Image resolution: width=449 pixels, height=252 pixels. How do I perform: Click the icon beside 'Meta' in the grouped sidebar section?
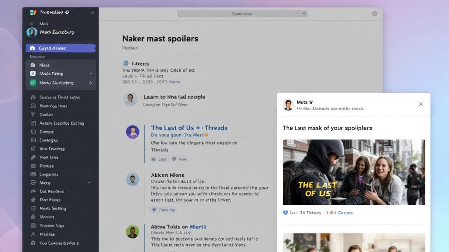tap(33, 65)
